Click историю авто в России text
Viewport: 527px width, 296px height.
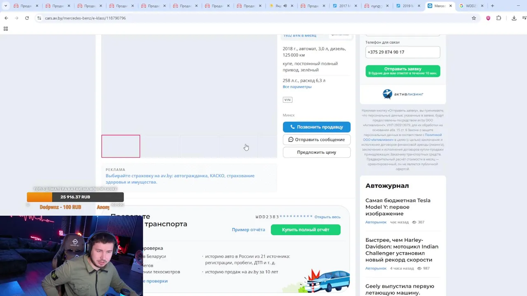(247, 259)
